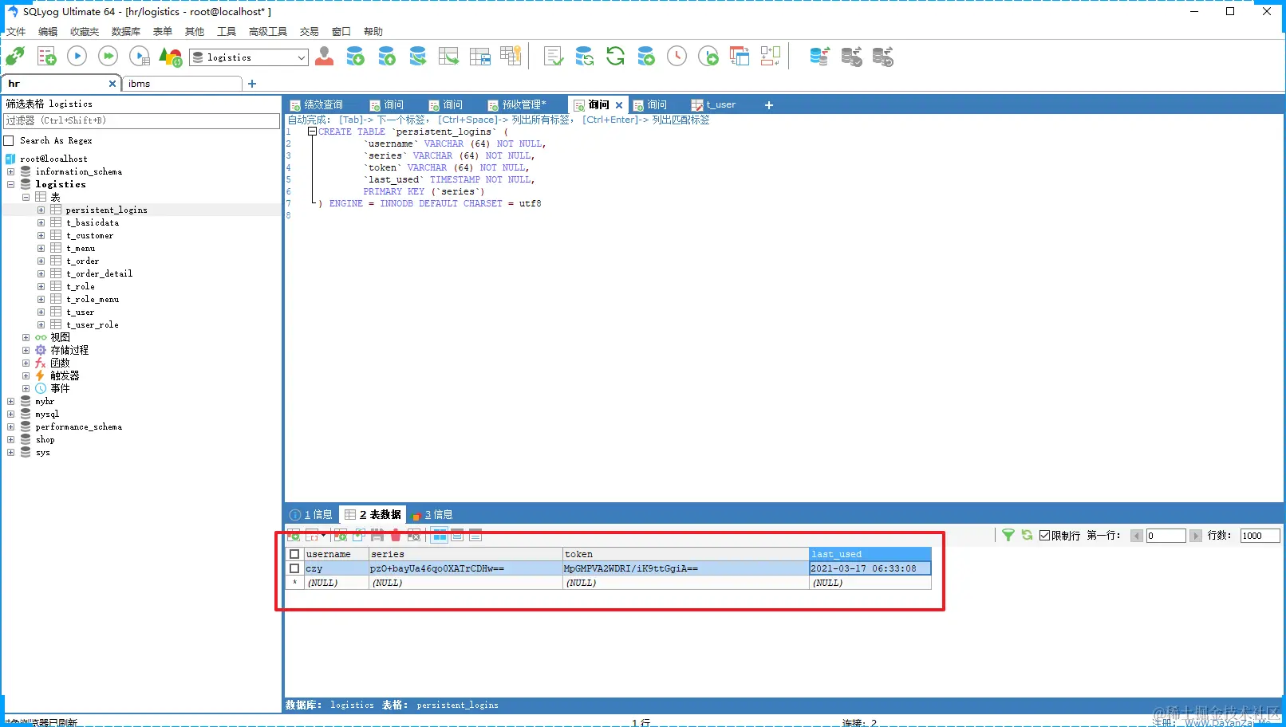Click the database import arrow icon

(355, 57)
